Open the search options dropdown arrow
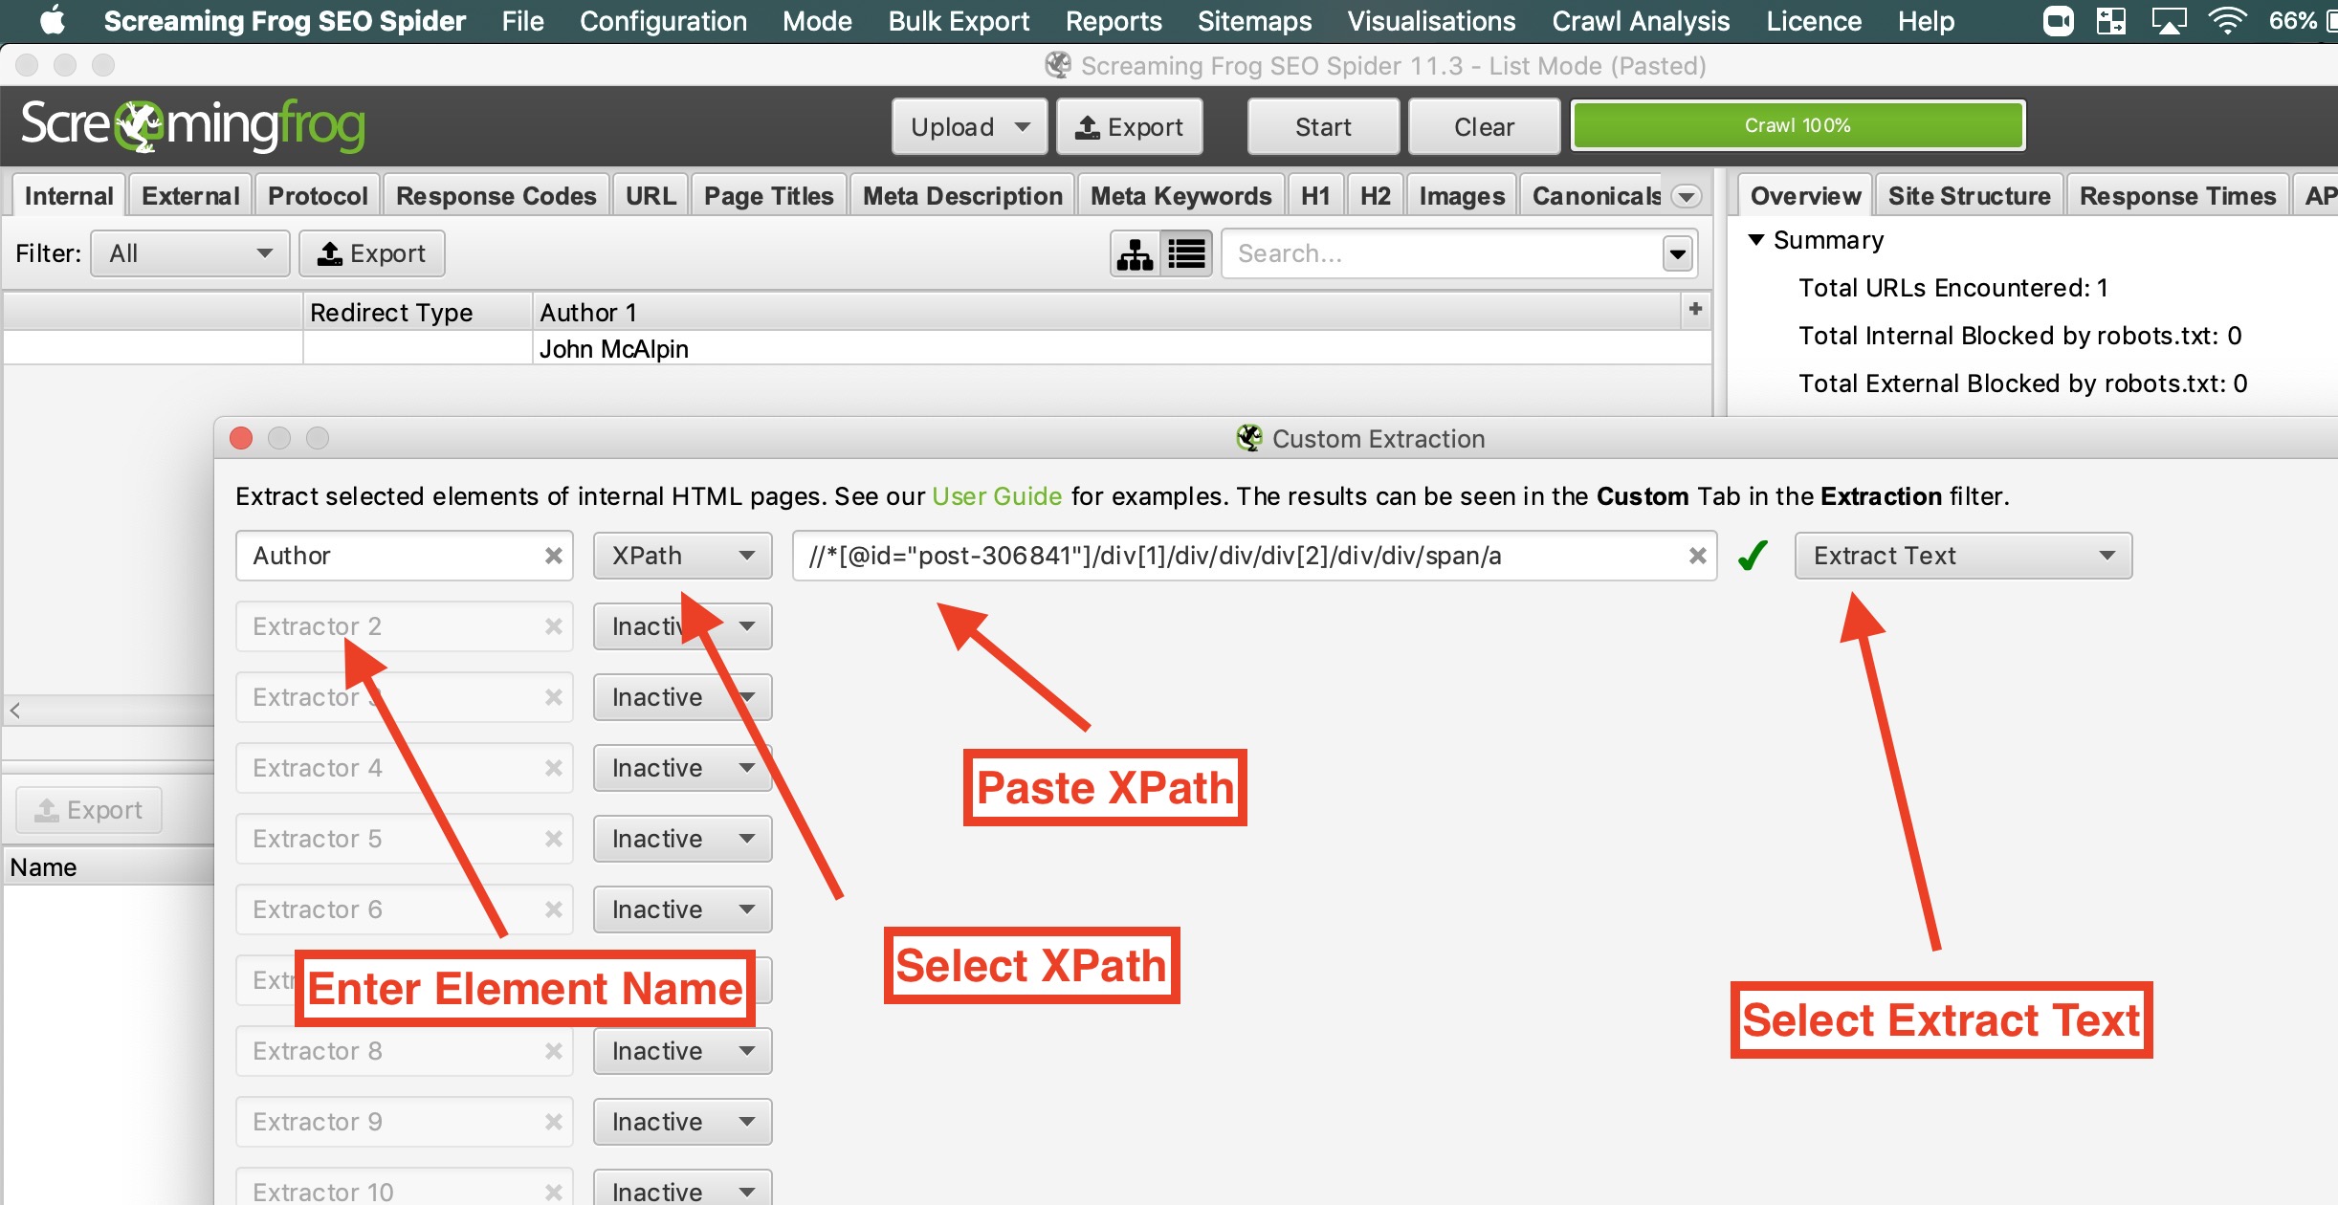This screenshot has width=2338, height=1205. coord(1679,252)
